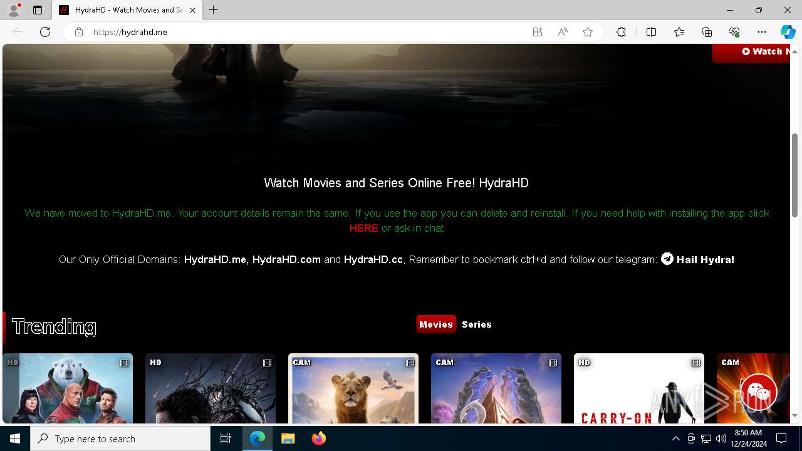
Task: Open the purple CAM movie poster
Action: tap(496, 388)
